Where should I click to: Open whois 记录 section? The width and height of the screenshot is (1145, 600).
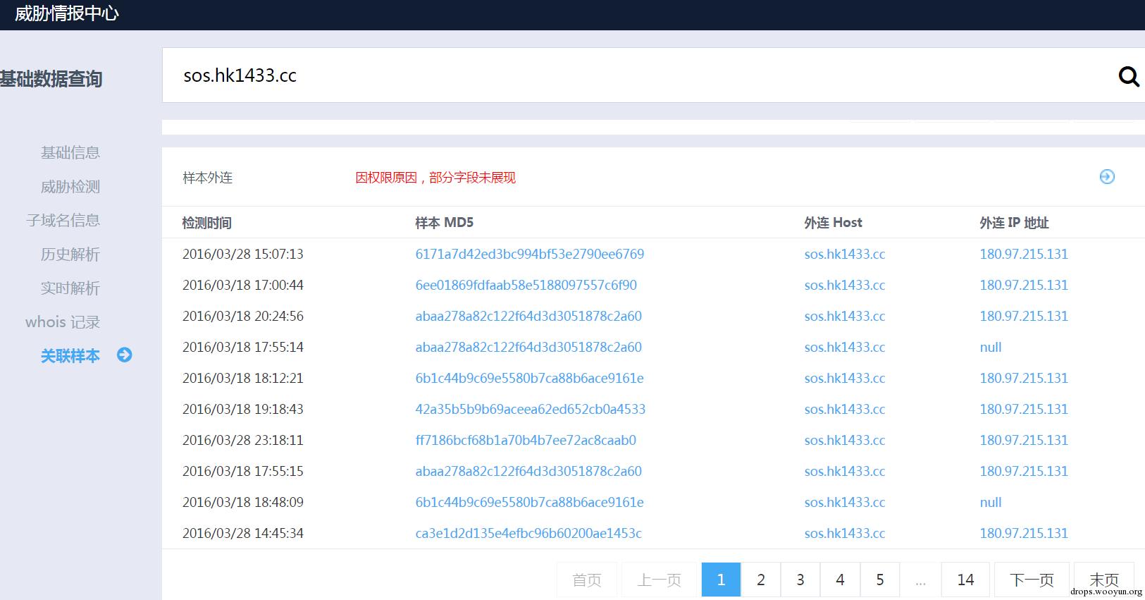pyautogui.click(x=63, y=322)
